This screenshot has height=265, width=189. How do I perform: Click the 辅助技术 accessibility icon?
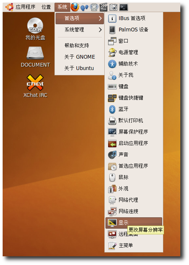tap(112, 64)
